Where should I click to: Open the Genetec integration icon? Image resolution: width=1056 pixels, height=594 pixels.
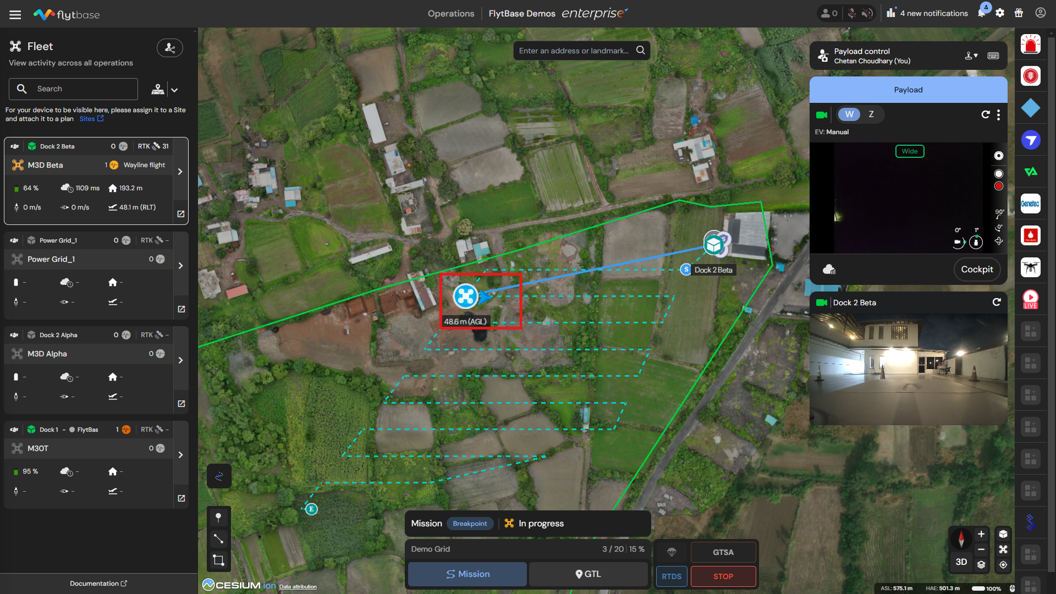pos(1030,204)
